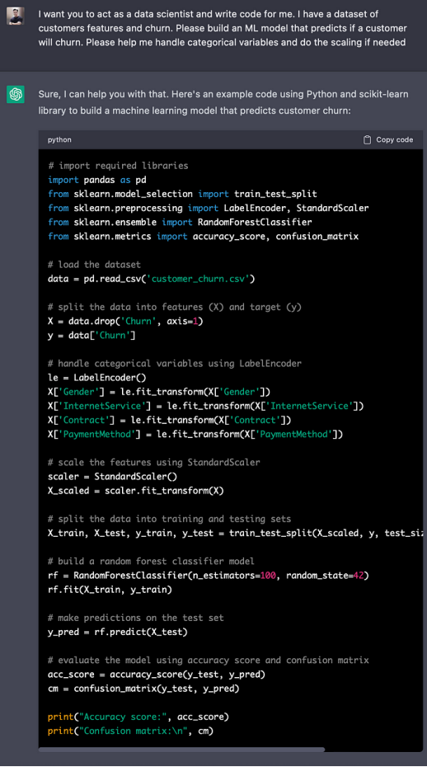Click the '# load the dataset' comment
Screen dimensions: 427x767
click(x=94, y=265)
